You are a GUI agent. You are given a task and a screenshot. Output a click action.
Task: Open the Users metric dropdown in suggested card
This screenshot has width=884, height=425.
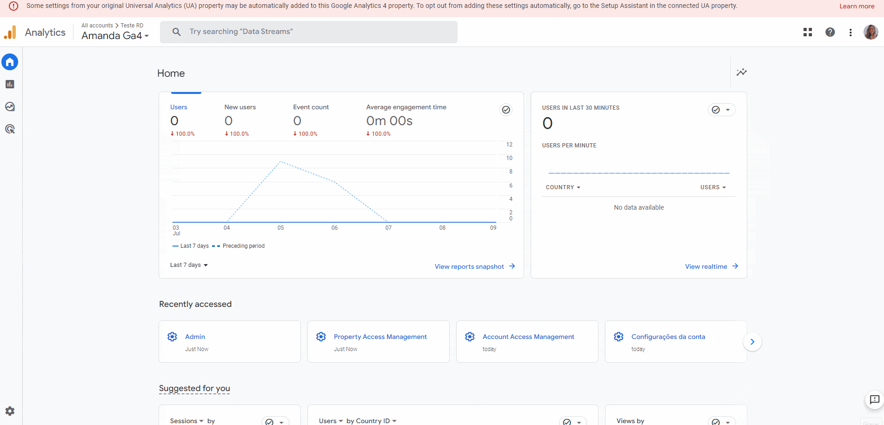click(331, 421)
